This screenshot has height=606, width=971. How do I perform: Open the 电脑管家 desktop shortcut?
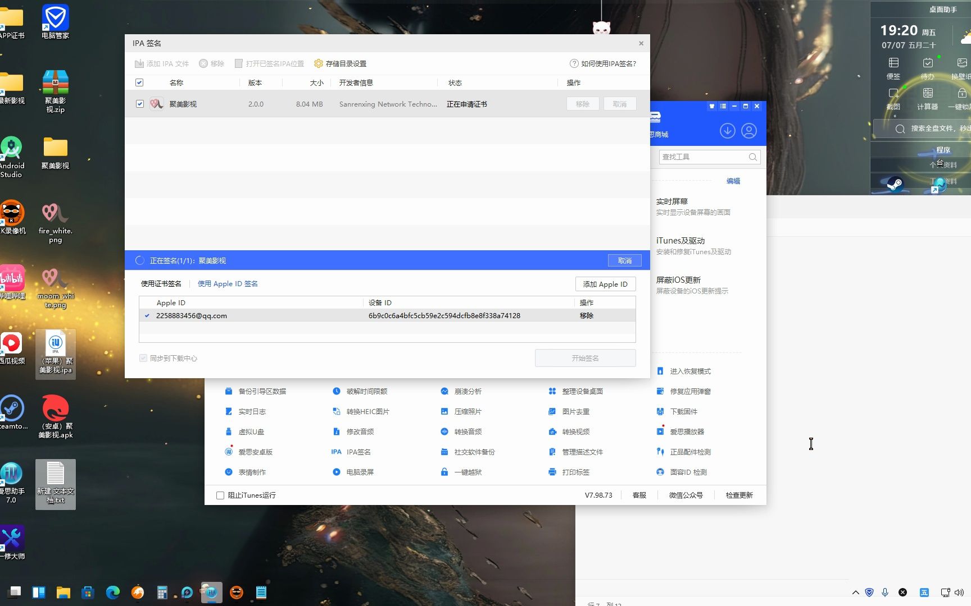coord(56,22)
